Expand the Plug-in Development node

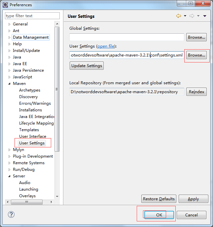(x=9, y=156)
